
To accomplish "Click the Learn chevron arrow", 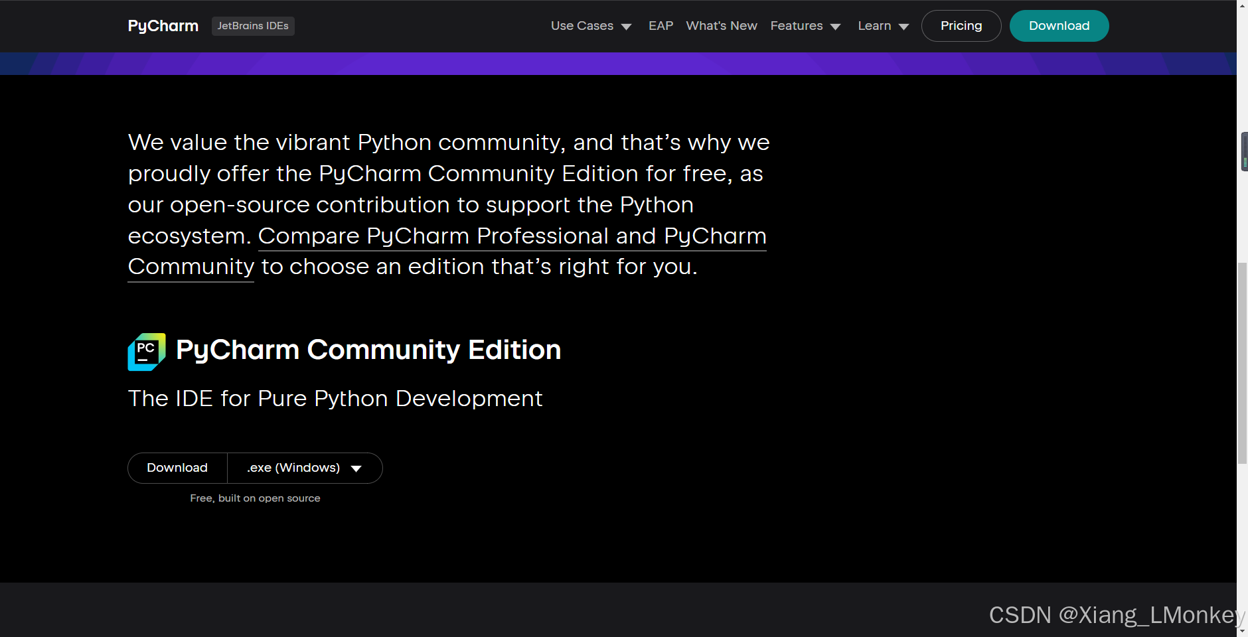I will [903, 26].
